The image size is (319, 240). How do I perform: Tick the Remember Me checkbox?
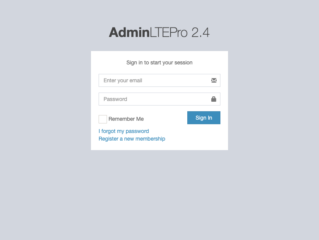[103, 119]
